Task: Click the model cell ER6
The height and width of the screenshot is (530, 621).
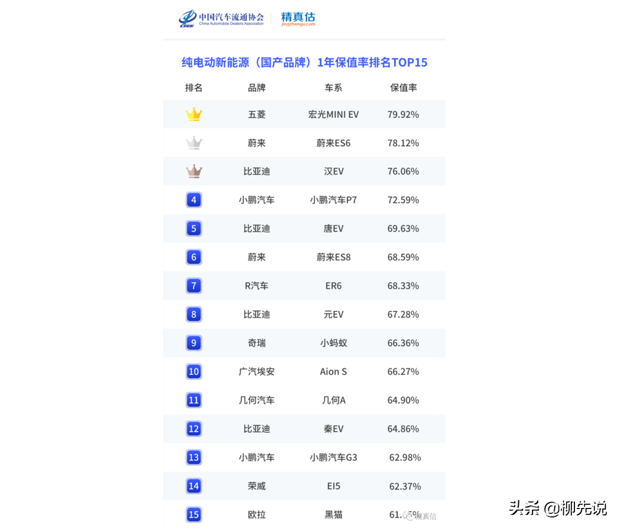Action: [333, 286]
